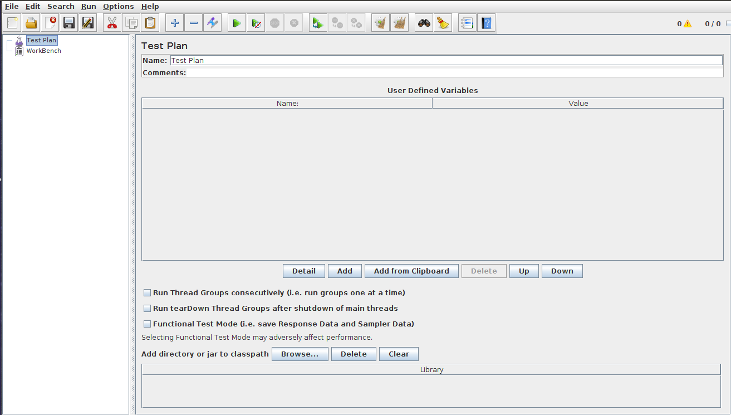Image resolution: width=731 pixels, height=415 pixels.
Task: Click the Add variable button
Action: click(345, 271)
